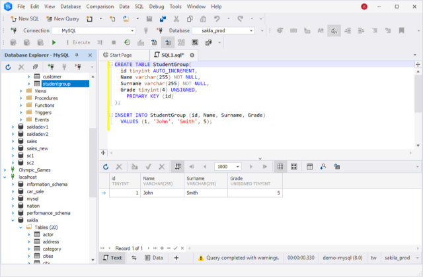Click the Cut scissors icon
The image size is (423, 277).
[176, 19]
